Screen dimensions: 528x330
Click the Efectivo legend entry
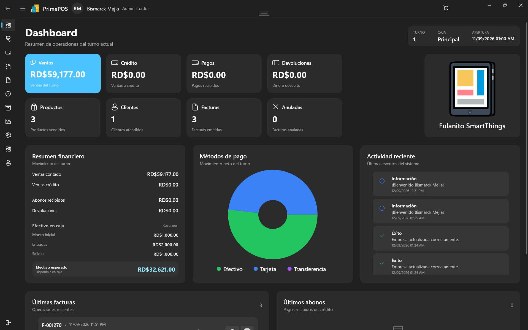[230, 269]
